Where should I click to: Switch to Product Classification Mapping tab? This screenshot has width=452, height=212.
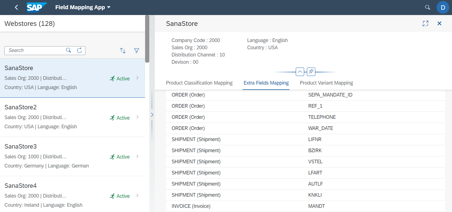click(199, 83)
